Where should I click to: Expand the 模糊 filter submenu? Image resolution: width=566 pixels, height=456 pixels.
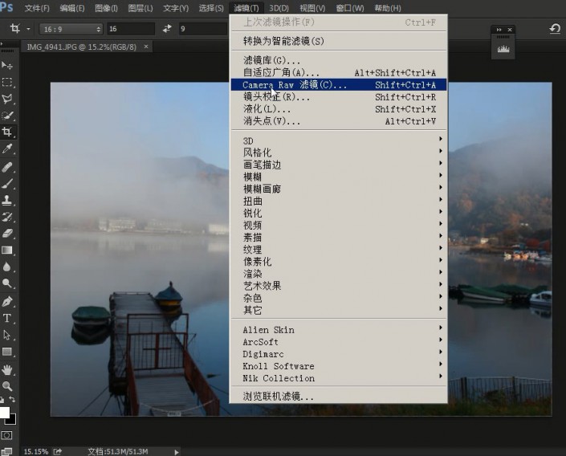point(339,177)
